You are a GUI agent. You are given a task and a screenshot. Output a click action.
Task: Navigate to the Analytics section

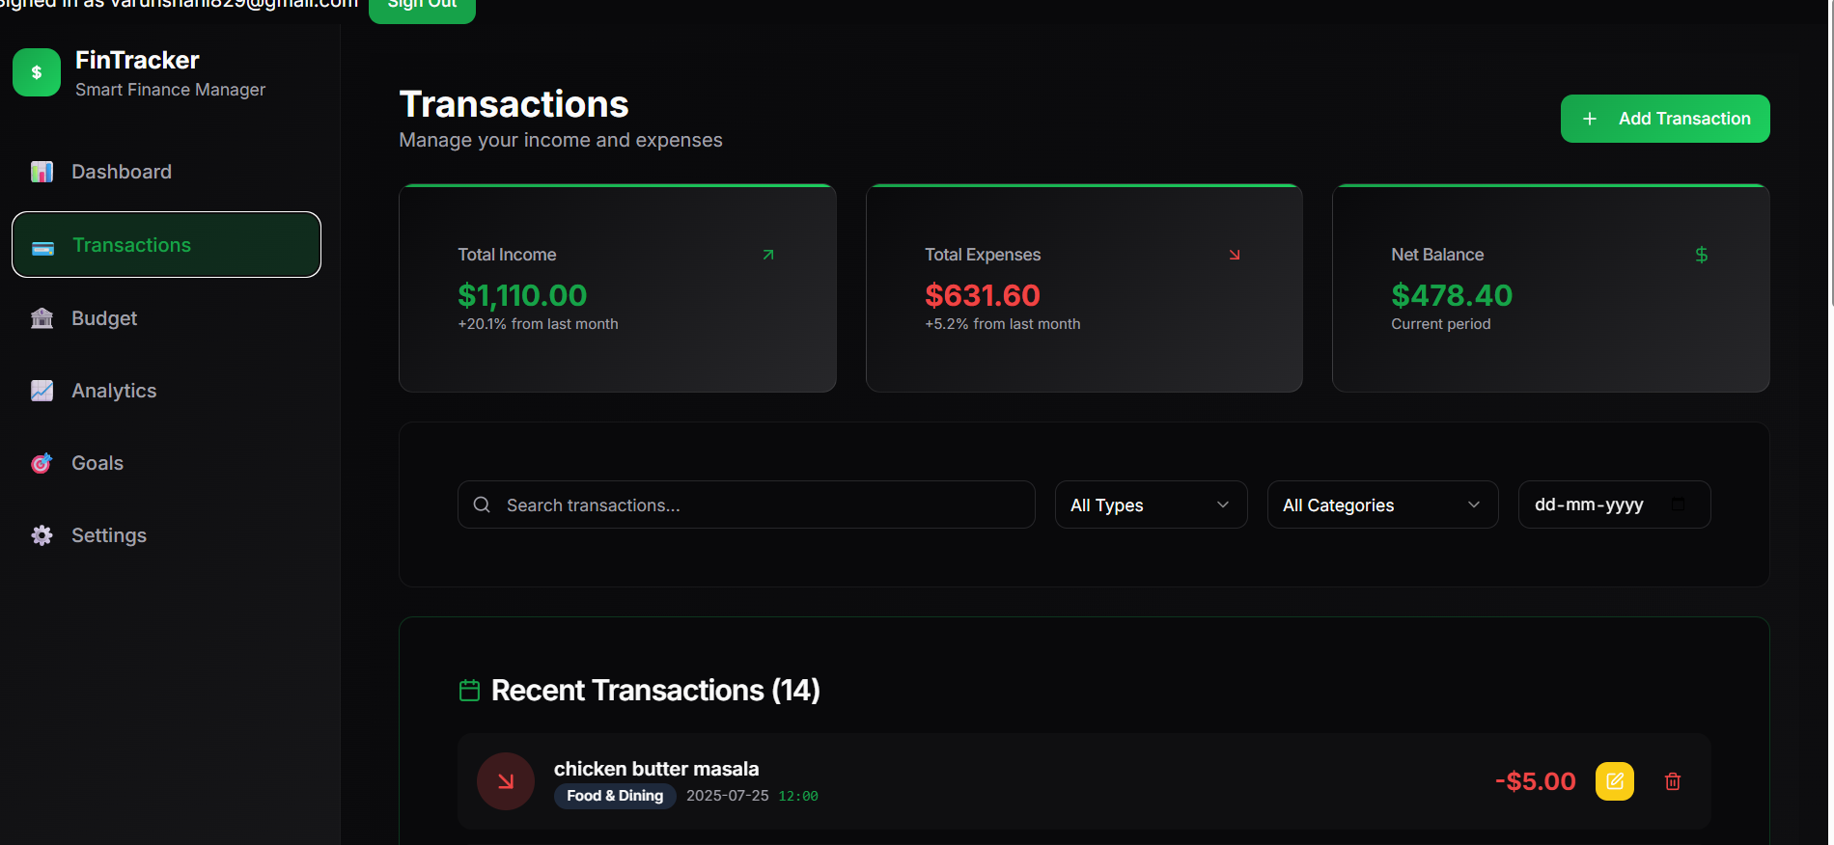coord(114,390)
